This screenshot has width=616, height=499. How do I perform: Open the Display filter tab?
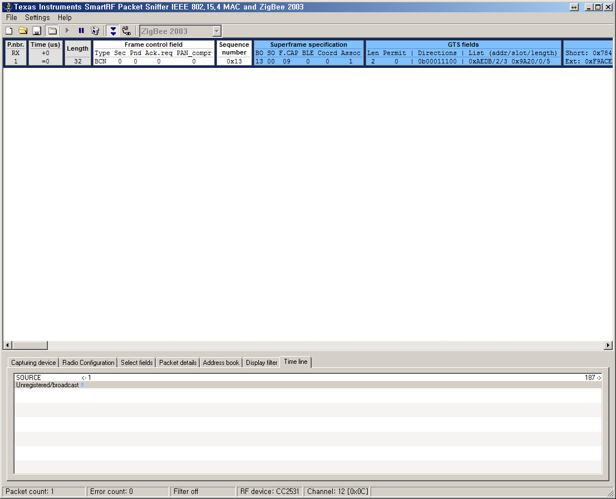coord(261,362)
